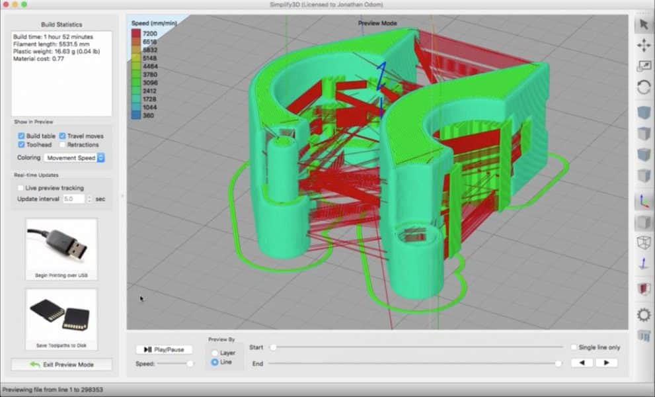Click the Update interval stepper arrows
The width and height of the screenshot is (655, 397).
(x=89, y=198)
